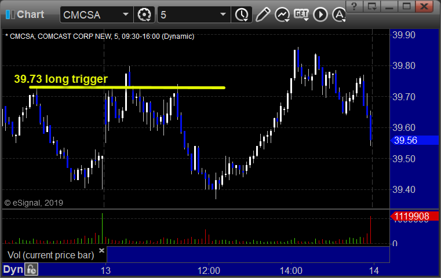Click the 39.50 price axis label
The image size is (441, 278).
(403, 159)
